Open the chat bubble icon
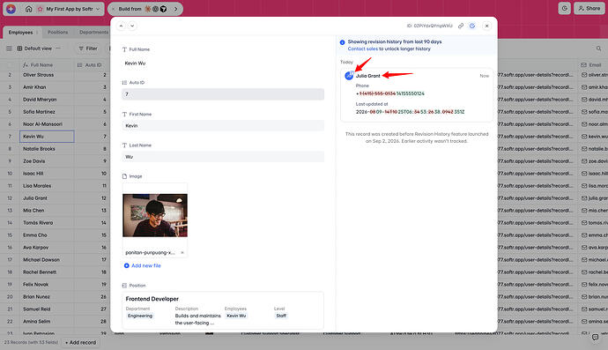This screenshot has width=608, height=350. [595, 337]
